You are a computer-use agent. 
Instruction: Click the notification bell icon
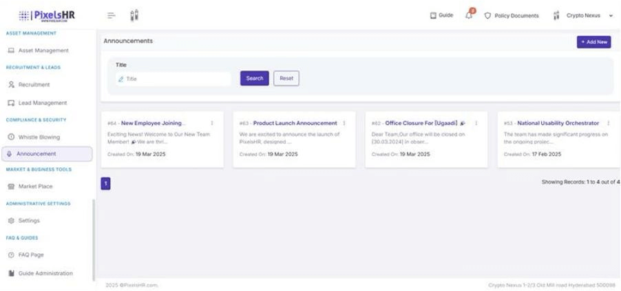tap(469, 15)
